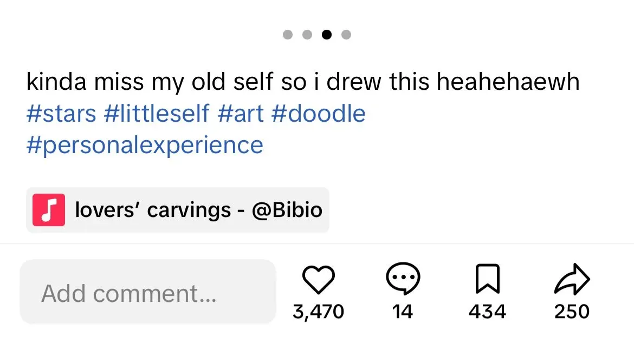Screen dimensions: 634x350
Task: Open the #littleself hashtag
Action: tap(157, 114)
